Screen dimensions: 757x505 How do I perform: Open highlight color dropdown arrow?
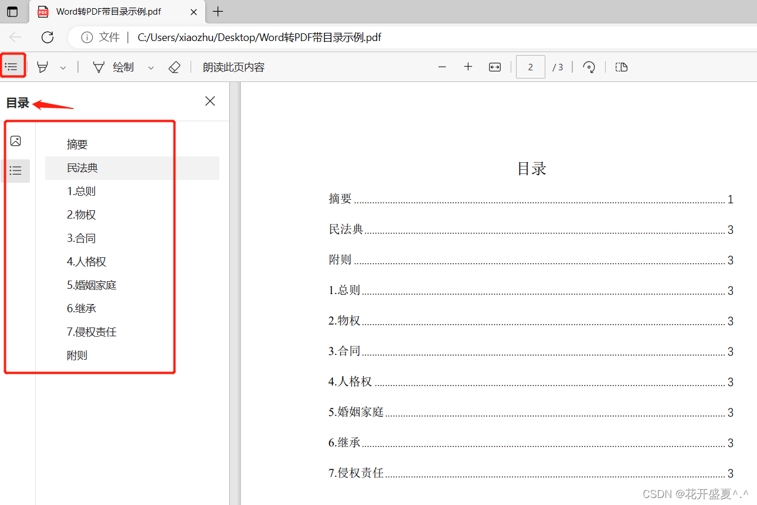[x=63, y=68]
